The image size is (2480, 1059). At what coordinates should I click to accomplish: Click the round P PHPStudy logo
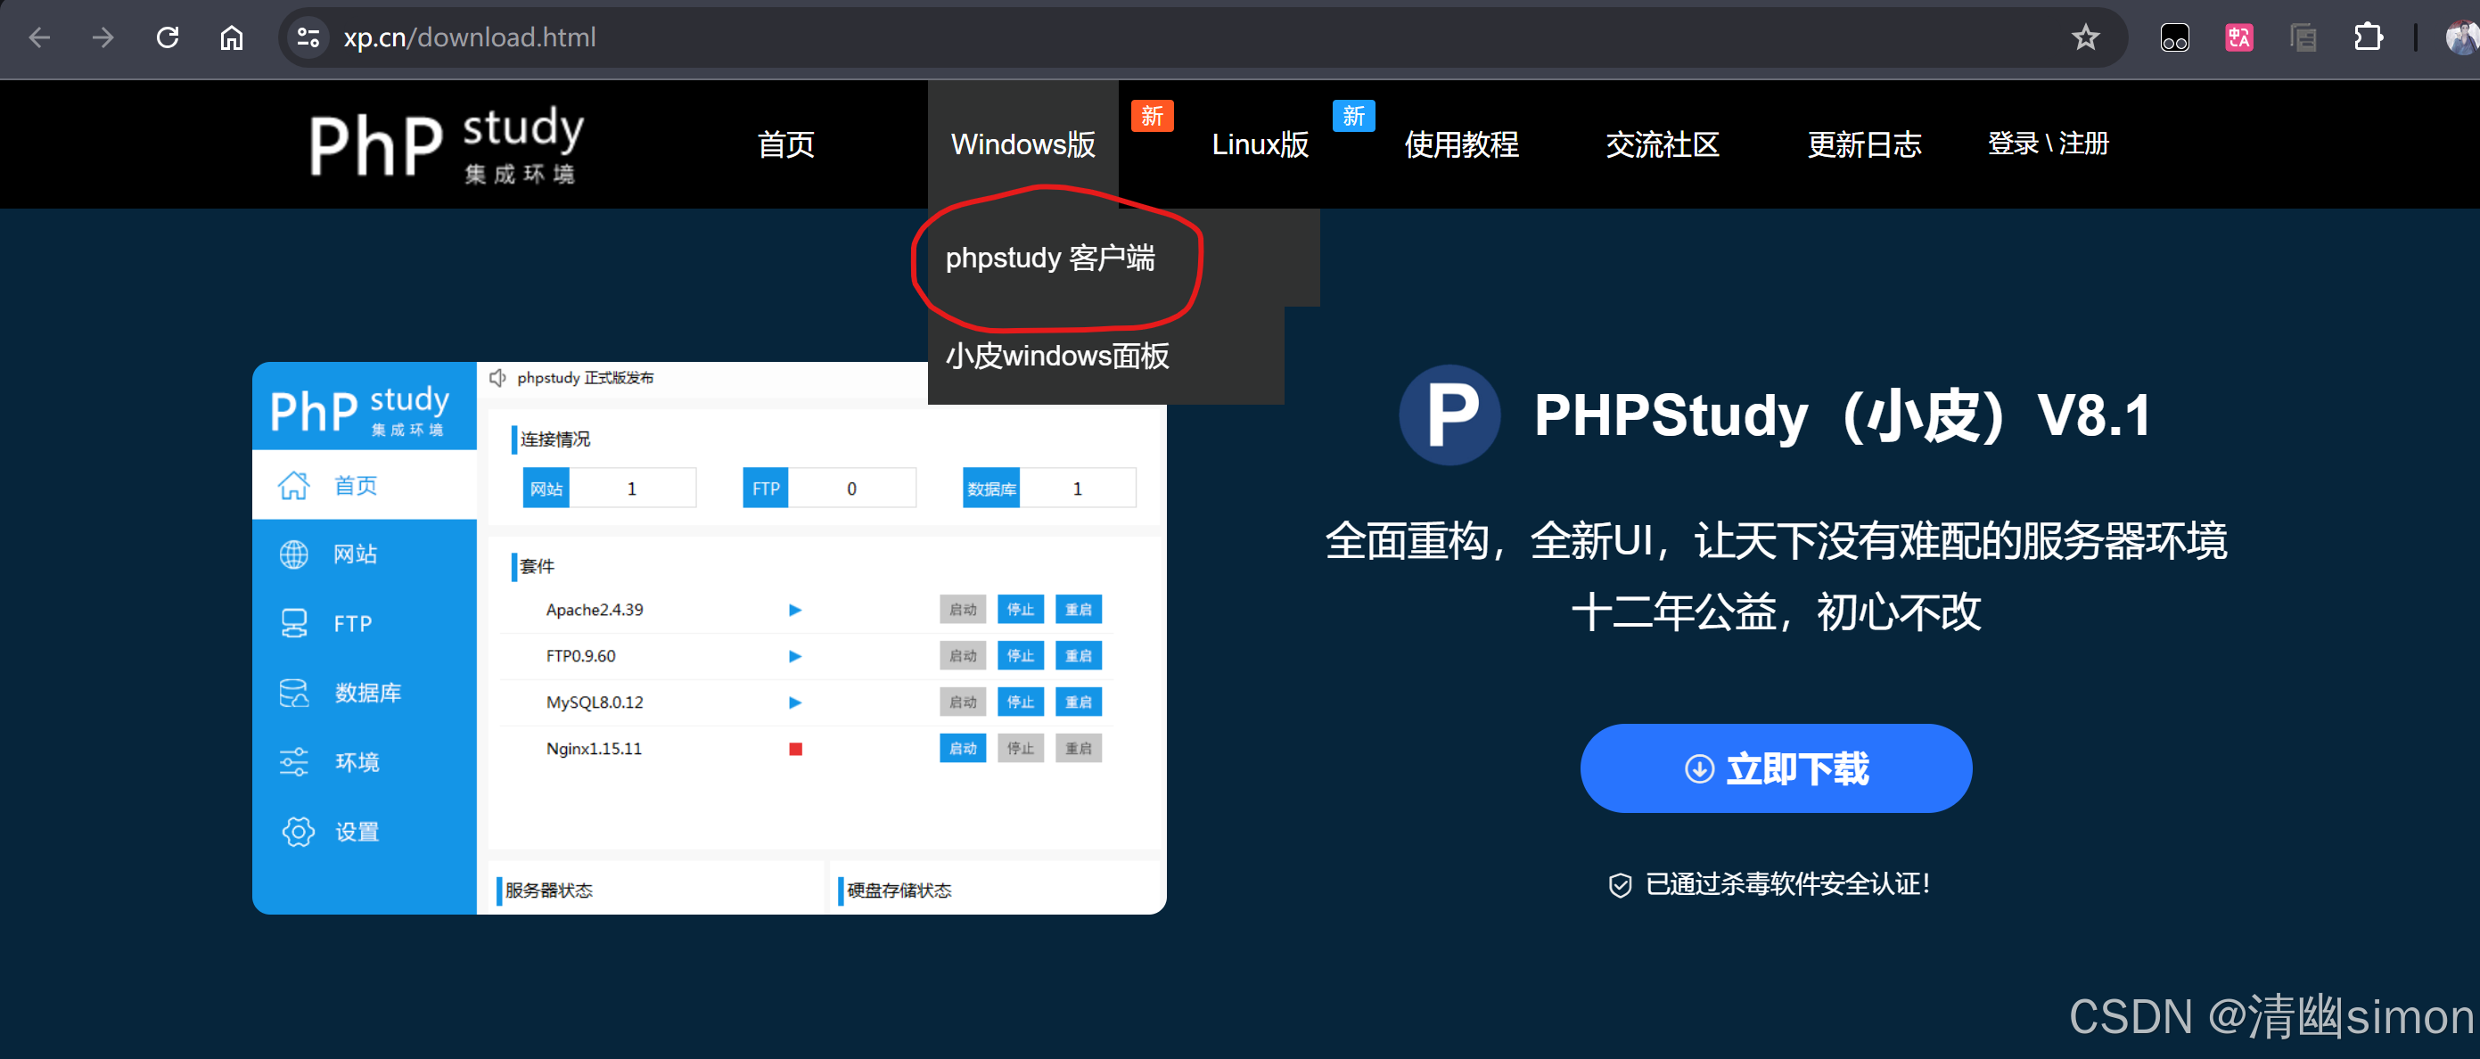tap(1449, 415)
